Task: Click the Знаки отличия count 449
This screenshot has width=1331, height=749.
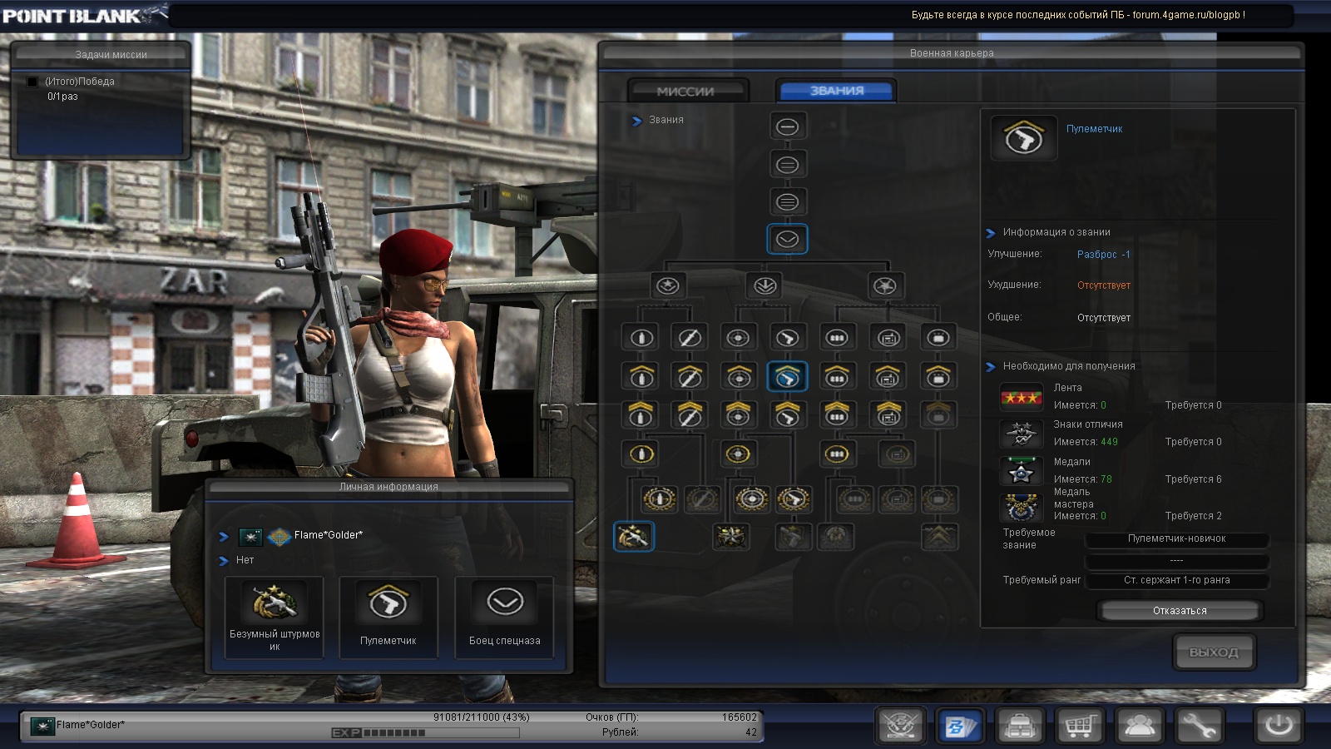Action: click(x=1109, y=442)
